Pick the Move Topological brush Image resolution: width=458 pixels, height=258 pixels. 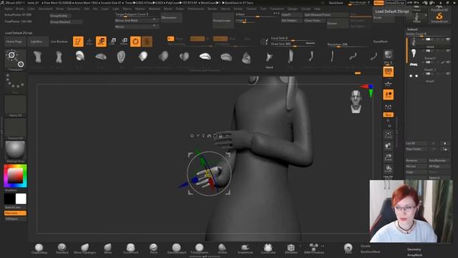tap(84, 249)
